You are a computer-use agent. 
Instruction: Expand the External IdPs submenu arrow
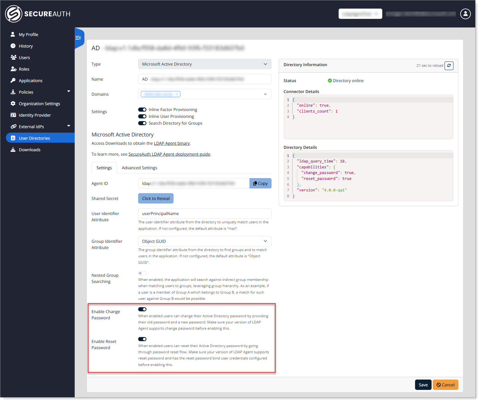point(69,126)
